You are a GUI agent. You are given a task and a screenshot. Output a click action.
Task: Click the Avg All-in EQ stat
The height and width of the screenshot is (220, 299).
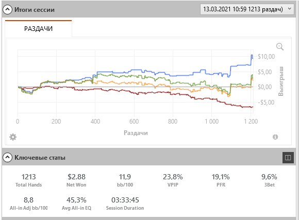76,204
